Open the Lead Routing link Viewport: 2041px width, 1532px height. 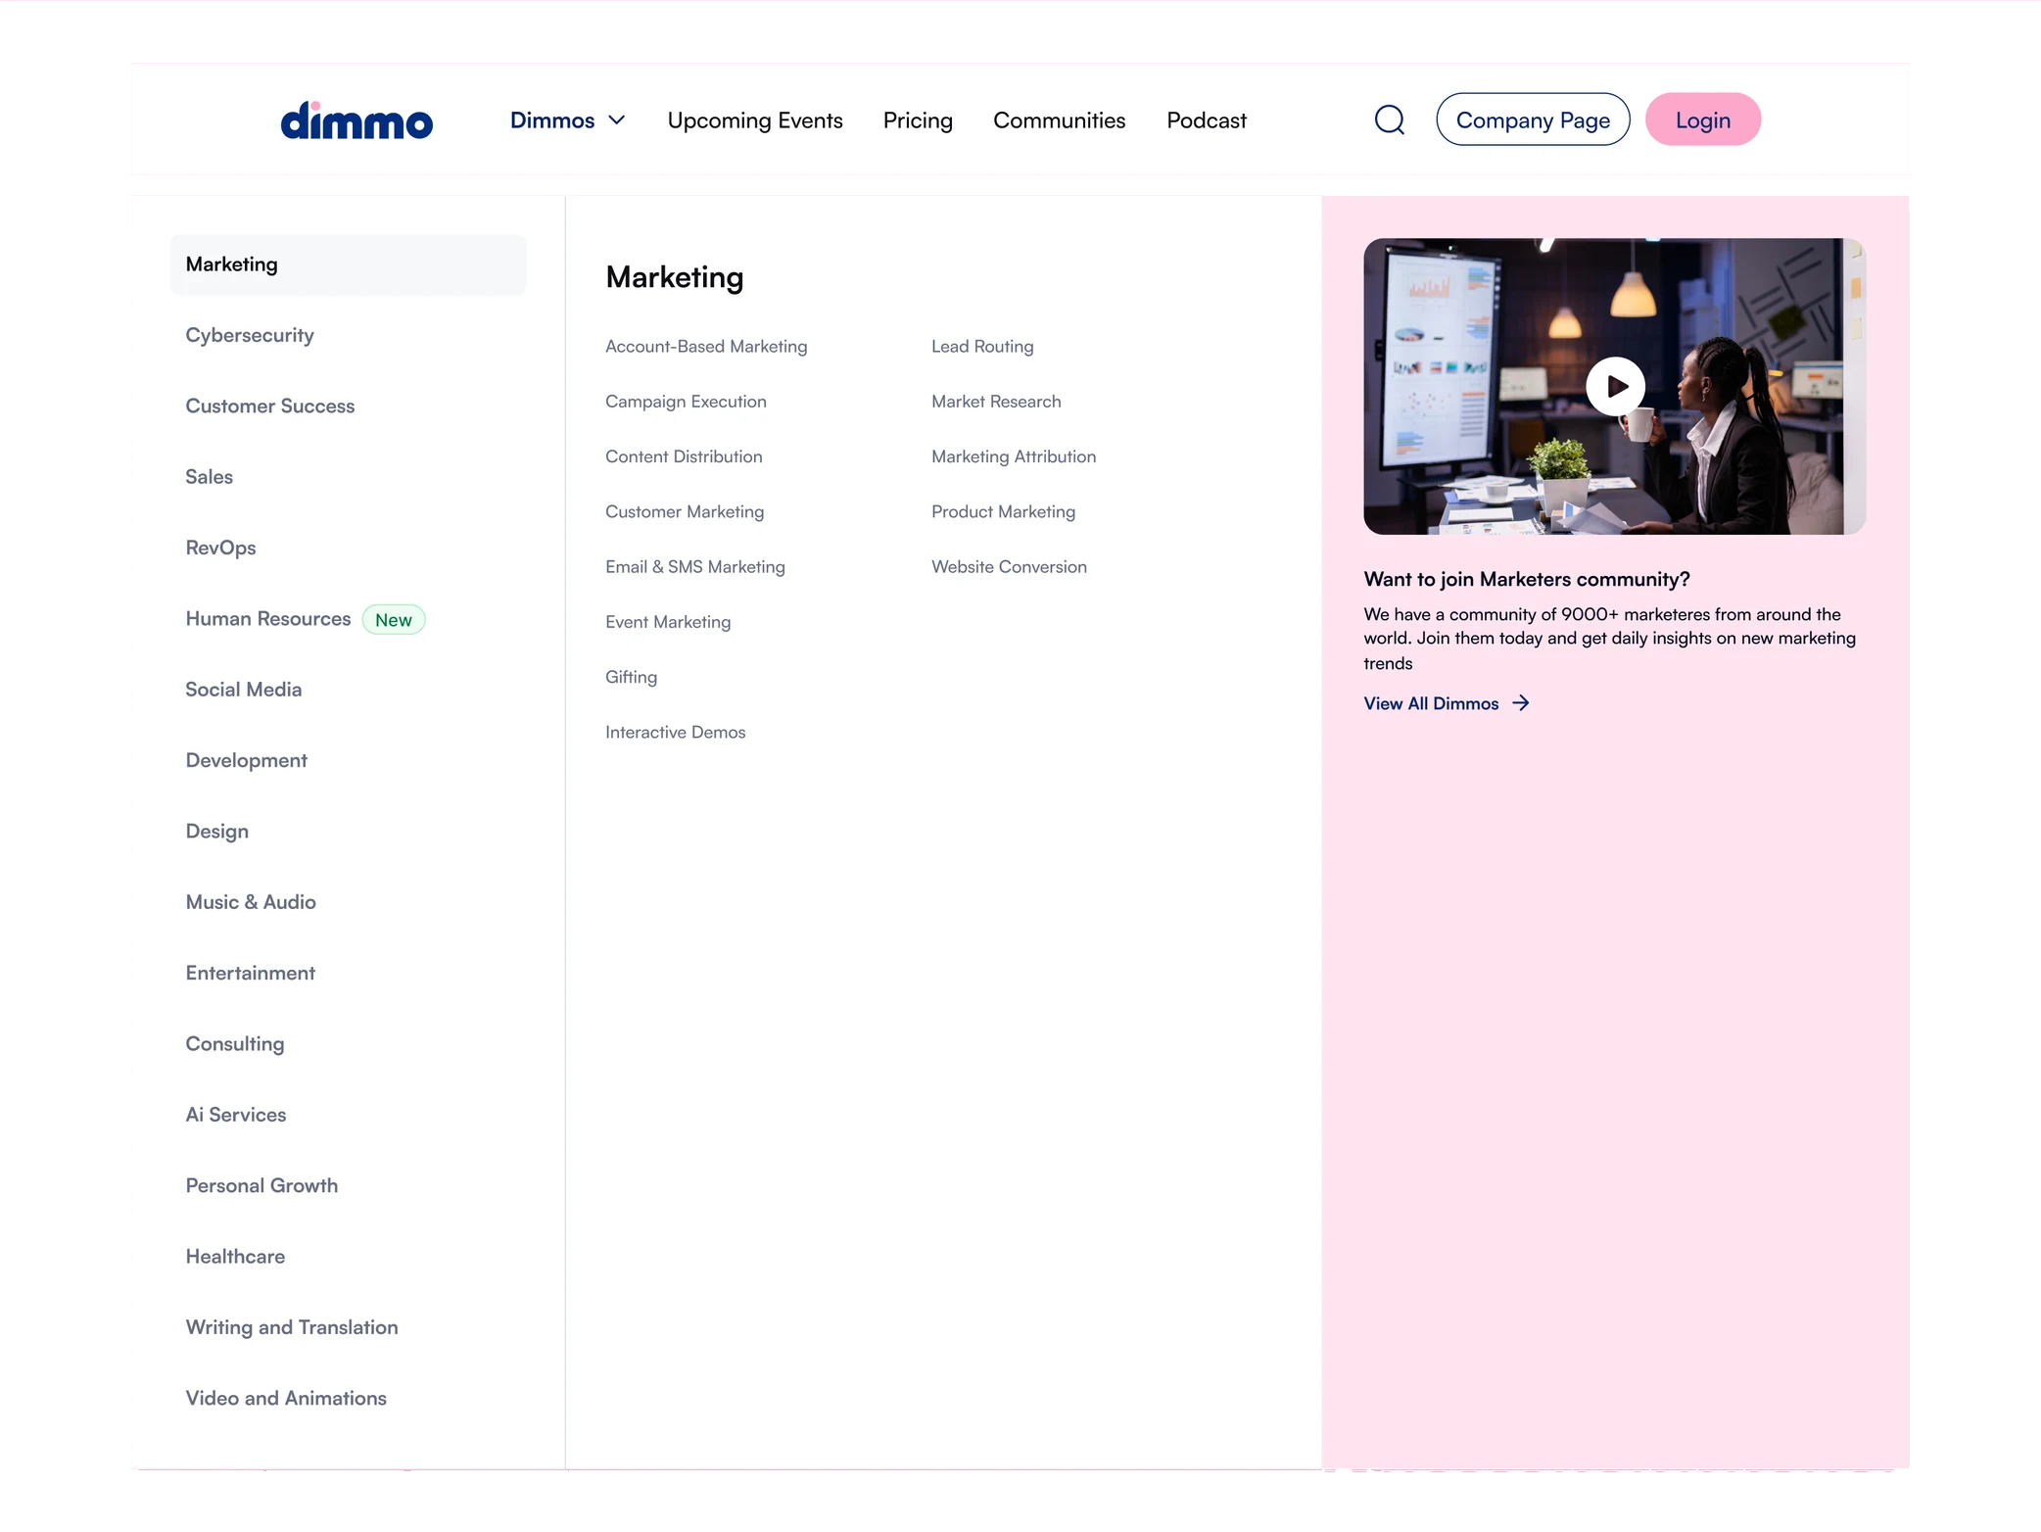(x=982, y=347)
